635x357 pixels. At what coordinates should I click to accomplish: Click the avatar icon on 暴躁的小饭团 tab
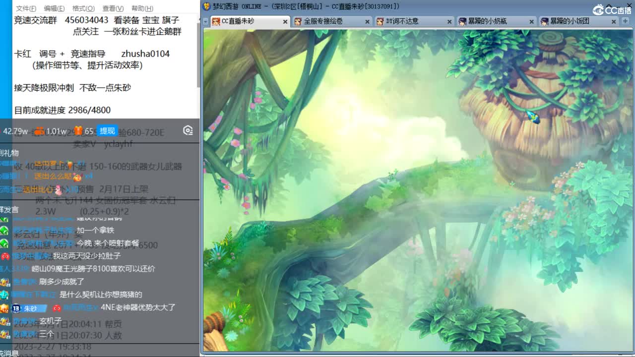(544, 21)
